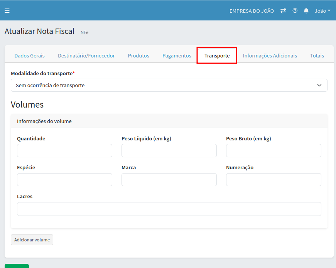
Task: Select the Pagamentos tab
Action: (177, 56)
